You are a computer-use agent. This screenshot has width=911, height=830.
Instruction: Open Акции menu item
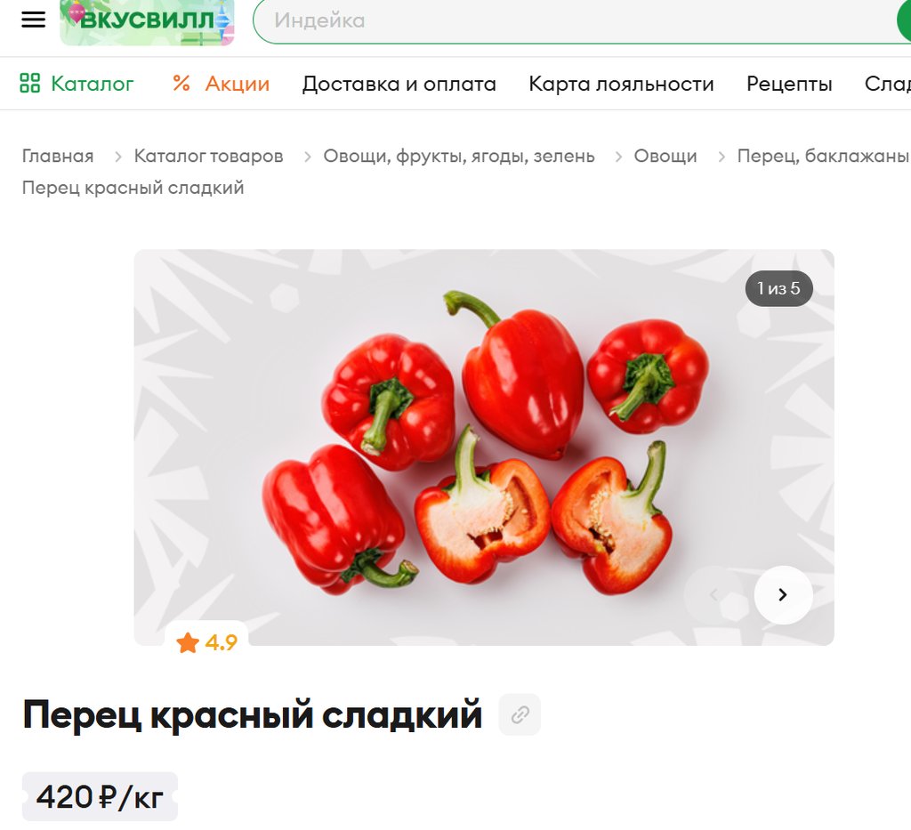237,84
